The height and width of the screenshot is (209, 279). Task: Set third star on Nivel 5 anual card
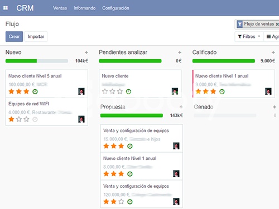(26, 91)
